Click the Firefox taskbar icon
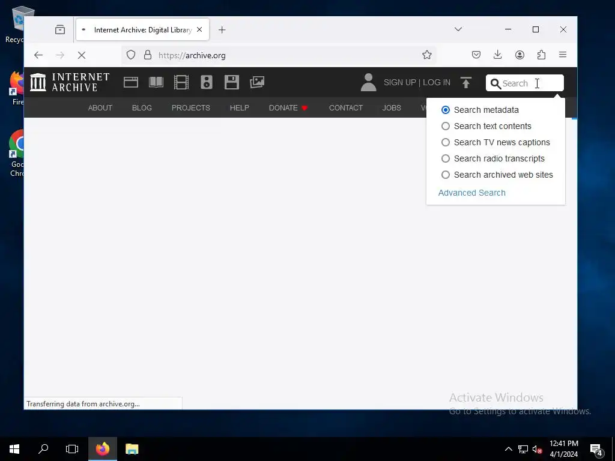615x461 pixels. pos(102,449)
